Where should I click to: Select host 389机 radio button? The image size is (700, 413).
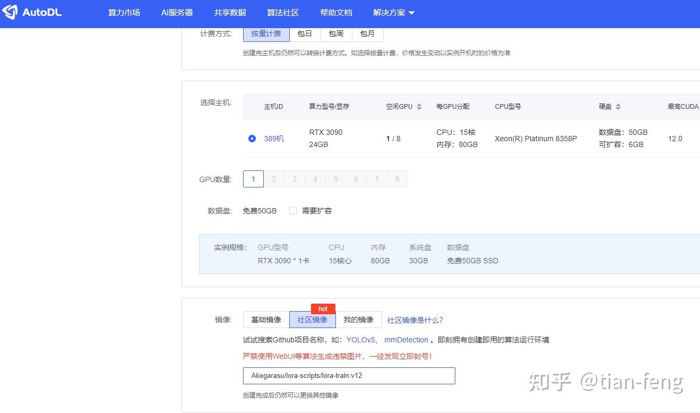[x=252, y=139]
